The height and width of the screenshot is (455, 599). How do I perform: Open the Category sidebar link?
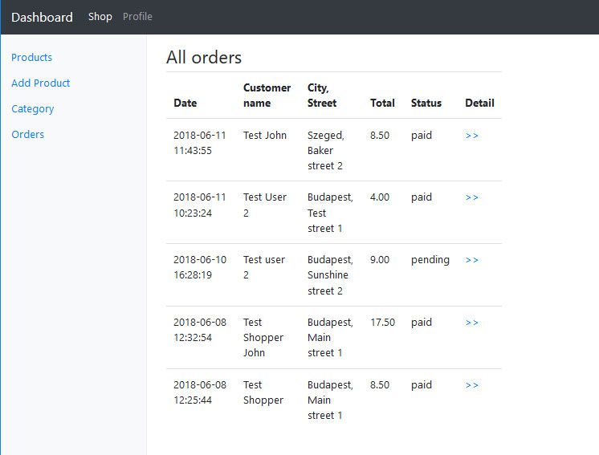tap(33, 109)
